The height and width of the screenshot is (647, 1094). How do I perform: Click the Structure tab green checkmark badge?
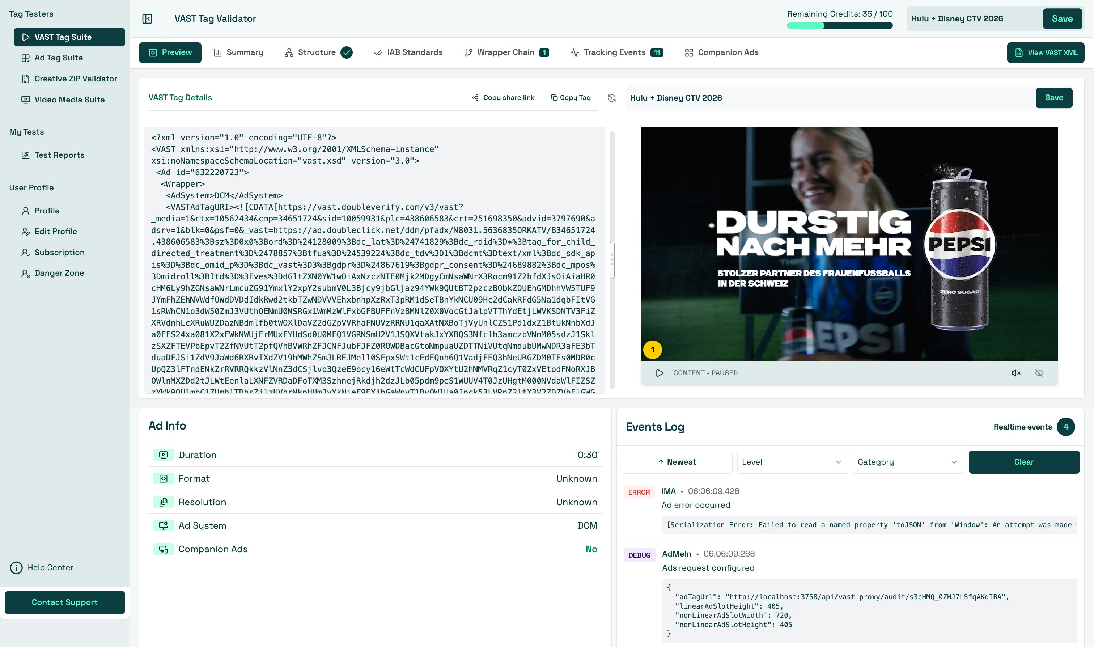347,52
